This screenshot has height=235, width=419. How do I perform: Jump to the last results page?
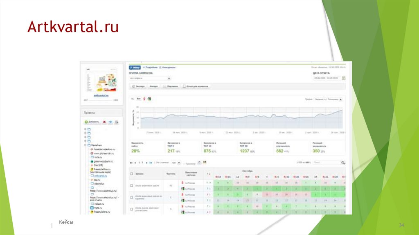pos(151,163)
